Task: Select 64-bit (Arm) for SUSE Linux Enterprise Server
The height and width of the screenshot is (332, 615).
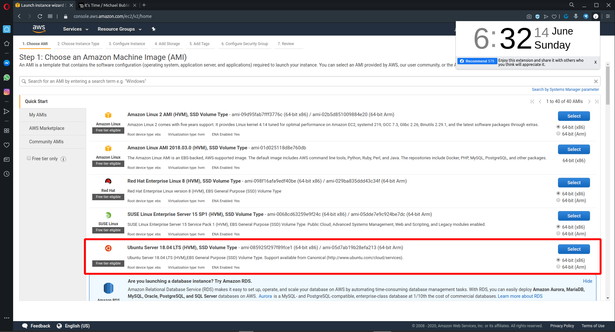Action: (x=558, y=233)
